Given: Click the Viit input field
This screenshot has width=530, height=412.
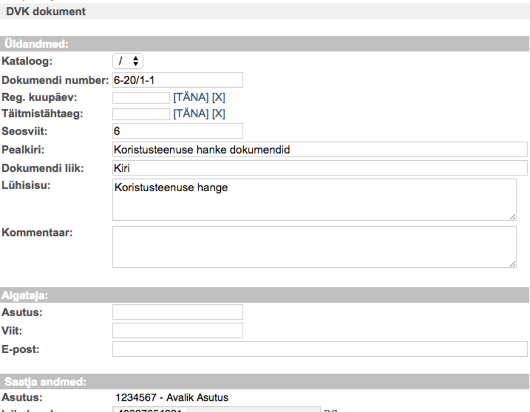Looking at the screenshot, I should 177,331.
